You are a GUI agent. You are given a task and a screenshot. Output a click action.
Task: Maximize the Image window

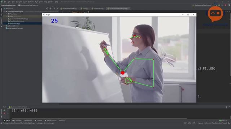(188, 15)
